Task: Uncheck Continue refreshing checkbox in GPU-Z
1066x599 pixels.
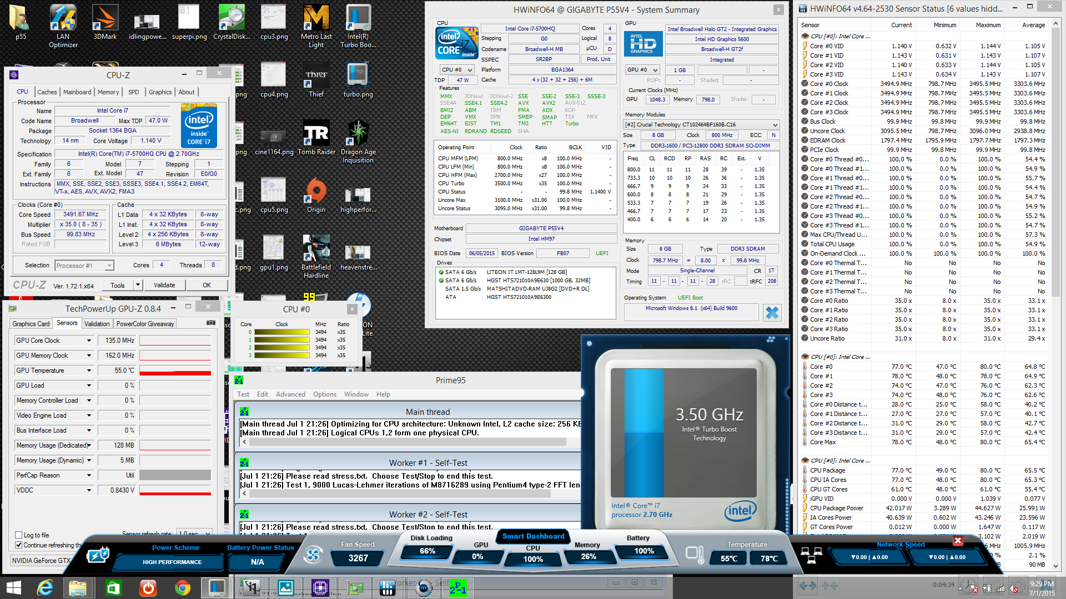Action: pos(19,545)
